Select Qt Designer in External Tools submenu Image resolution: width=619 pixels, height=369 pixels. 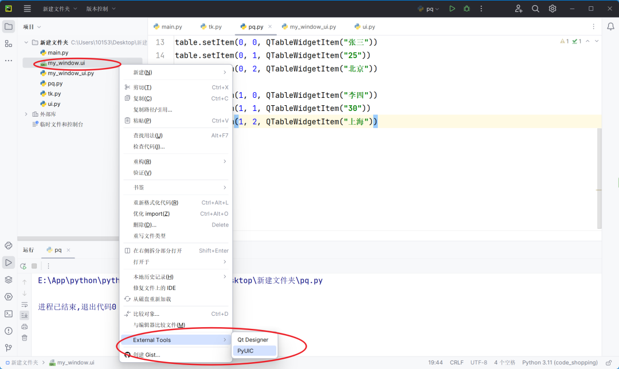(x=255, y=340)
